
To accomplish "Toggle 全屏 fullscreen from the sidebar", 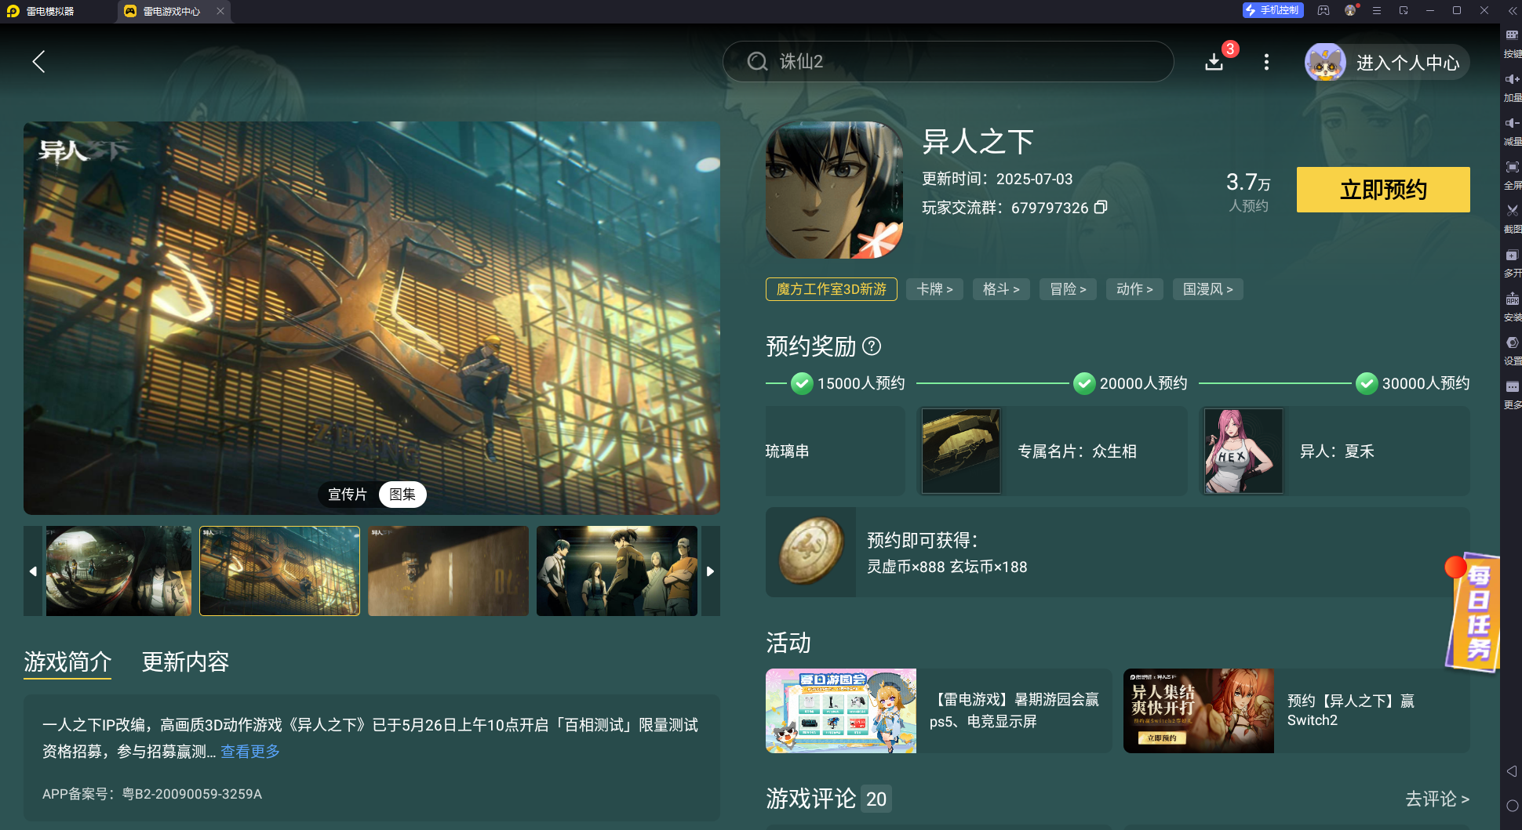I will [1512, 174].
